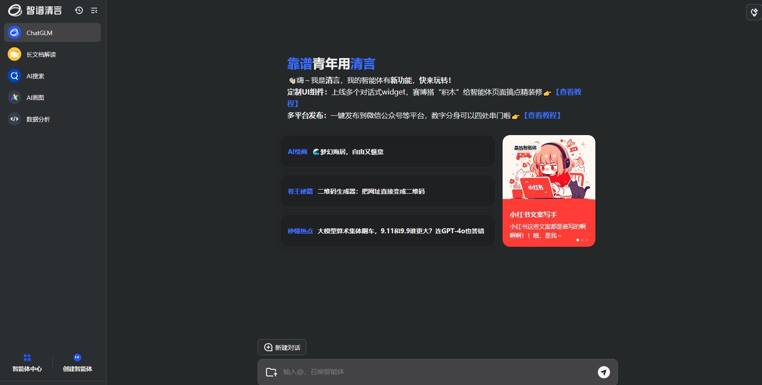Open the AI绘画 梦幻海居 suggestion card
The height and width of the screenshot is (385, 762).
(388, 152)
